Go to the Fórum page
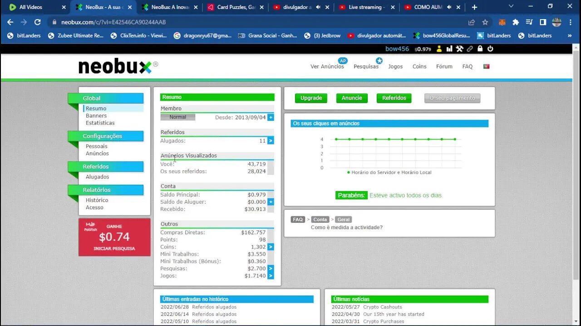Screen dimensions: 581x326 (x=444, y=67)
